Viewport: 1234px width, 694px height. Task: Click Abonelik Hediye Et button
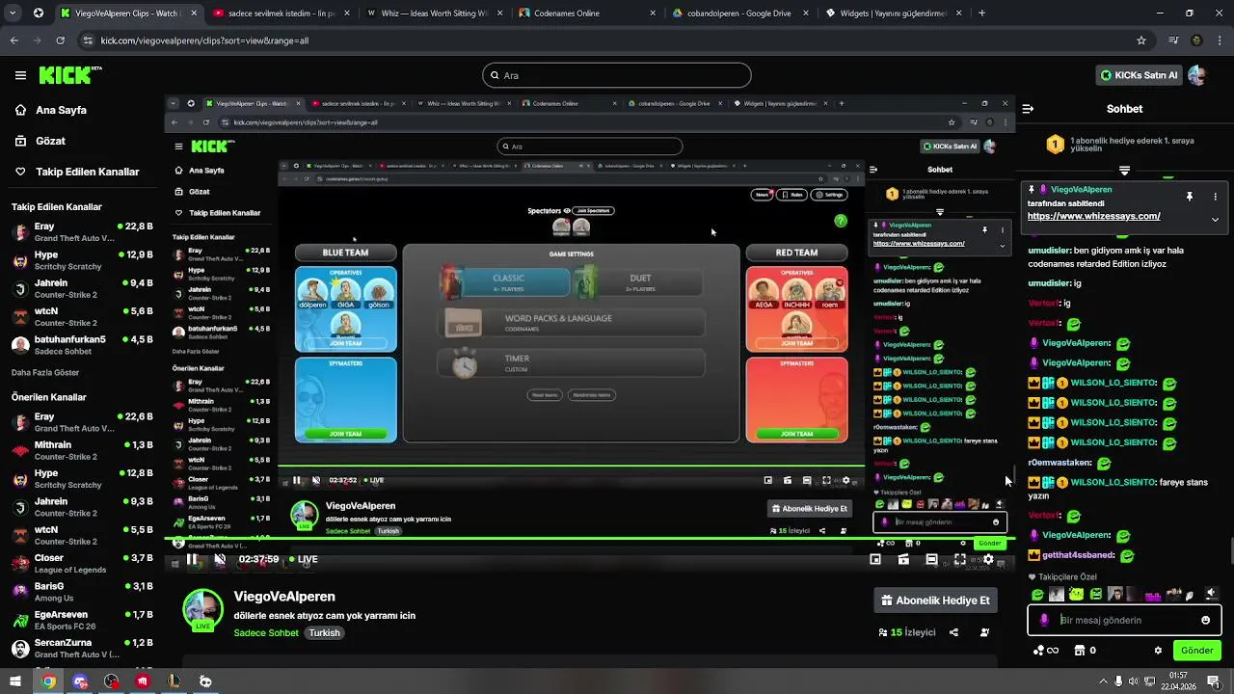(x=935, y=601)
